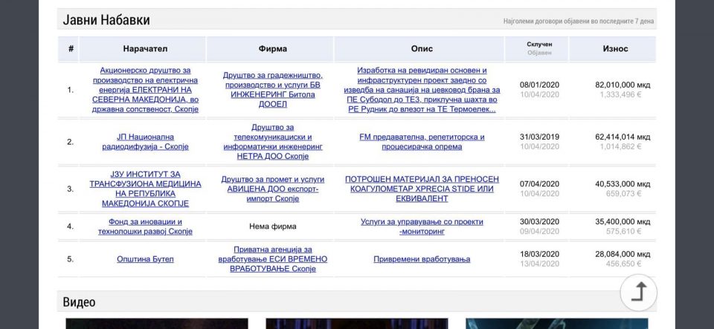714x329 pixels.
Task: Open FM предавателна опрема description link
Action: (x=422, y=142)
